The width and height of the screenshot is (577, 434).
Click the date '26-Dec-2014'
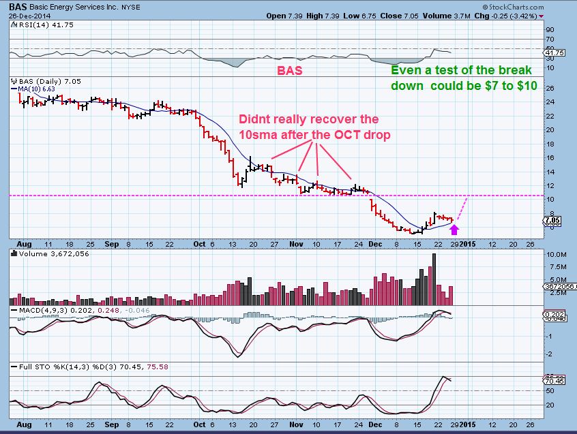[30, 16]
